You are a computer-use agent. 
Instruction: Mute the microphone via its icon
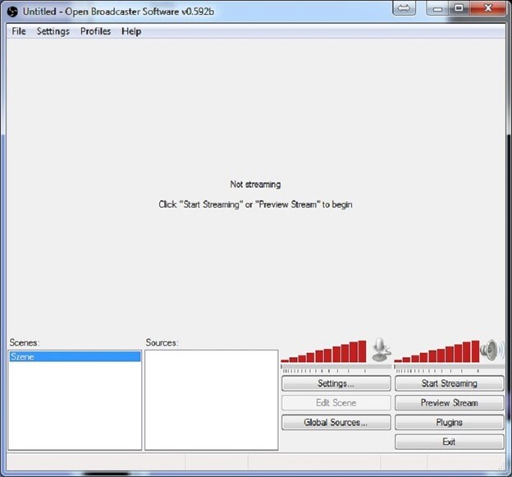coord(381,350)
